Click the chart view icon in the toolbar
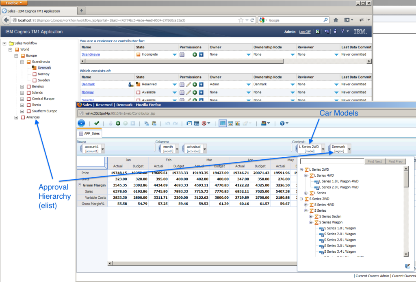 [237, 124]
